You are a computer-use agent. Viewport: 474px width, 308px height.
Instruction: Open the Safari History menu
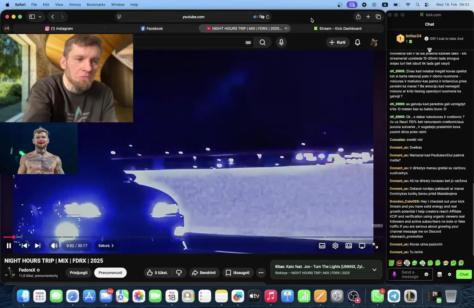pos(75,5)
